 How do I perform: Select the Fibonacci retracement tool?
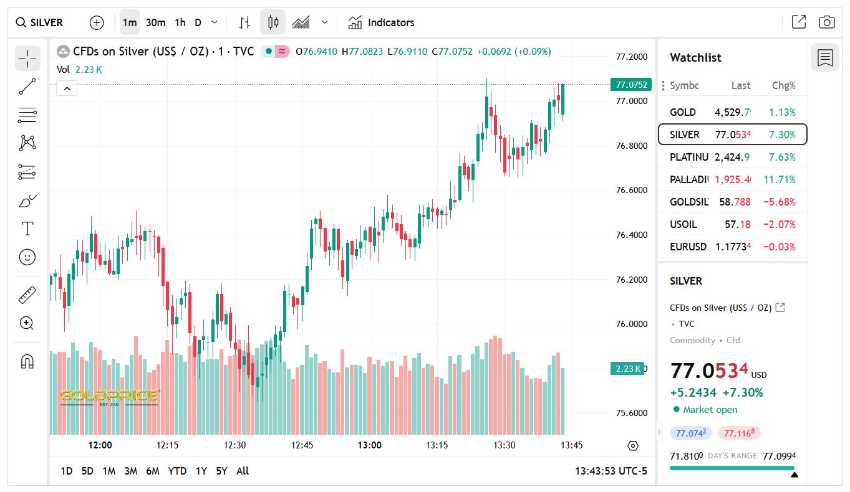27,115
